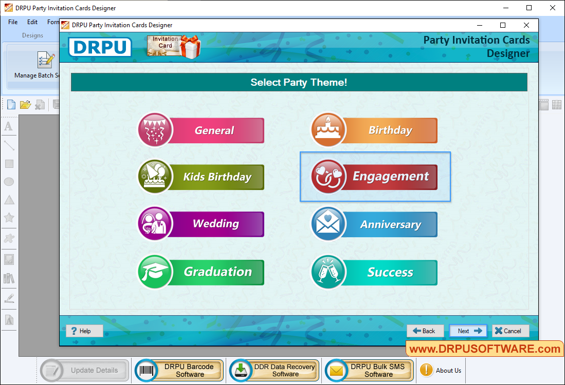The image size is (565, 385).
Task: Click About Us at the bottom
Action: coord(440,370)
